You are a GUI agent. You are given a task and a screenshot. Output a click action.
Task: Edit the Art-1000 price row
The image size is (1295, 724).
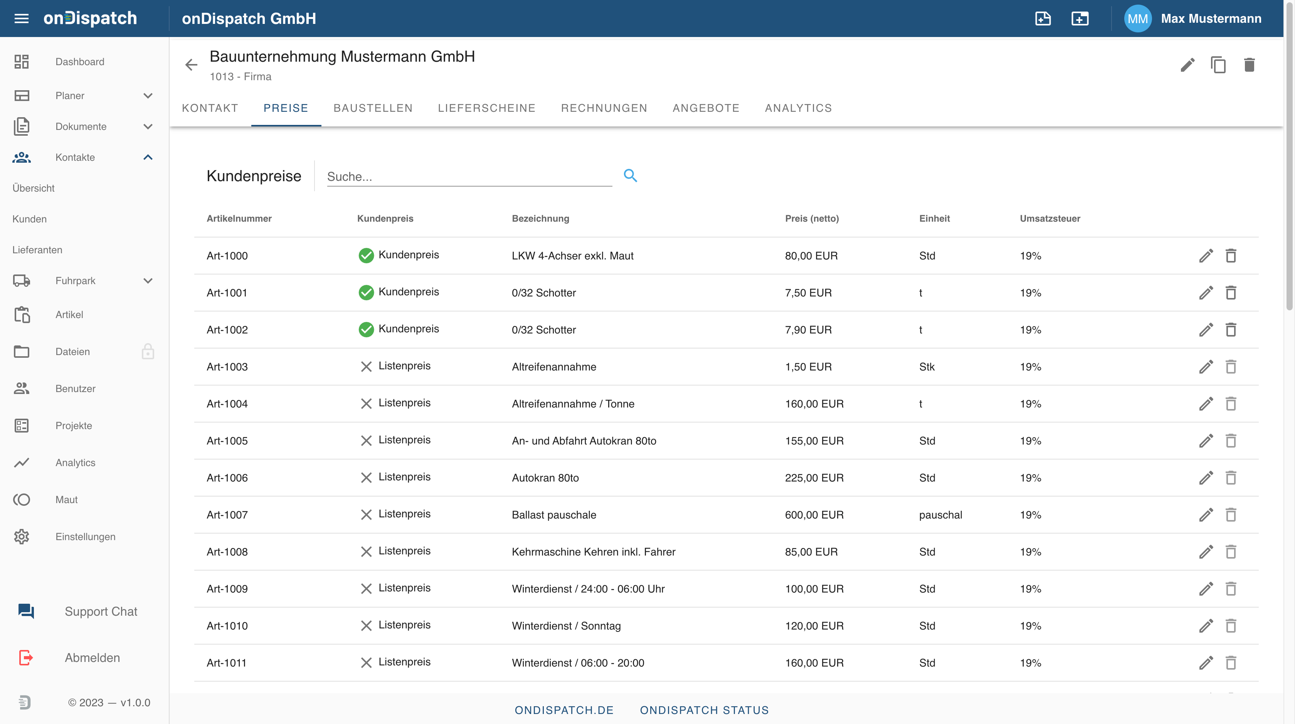click(x=1206, y=256)
